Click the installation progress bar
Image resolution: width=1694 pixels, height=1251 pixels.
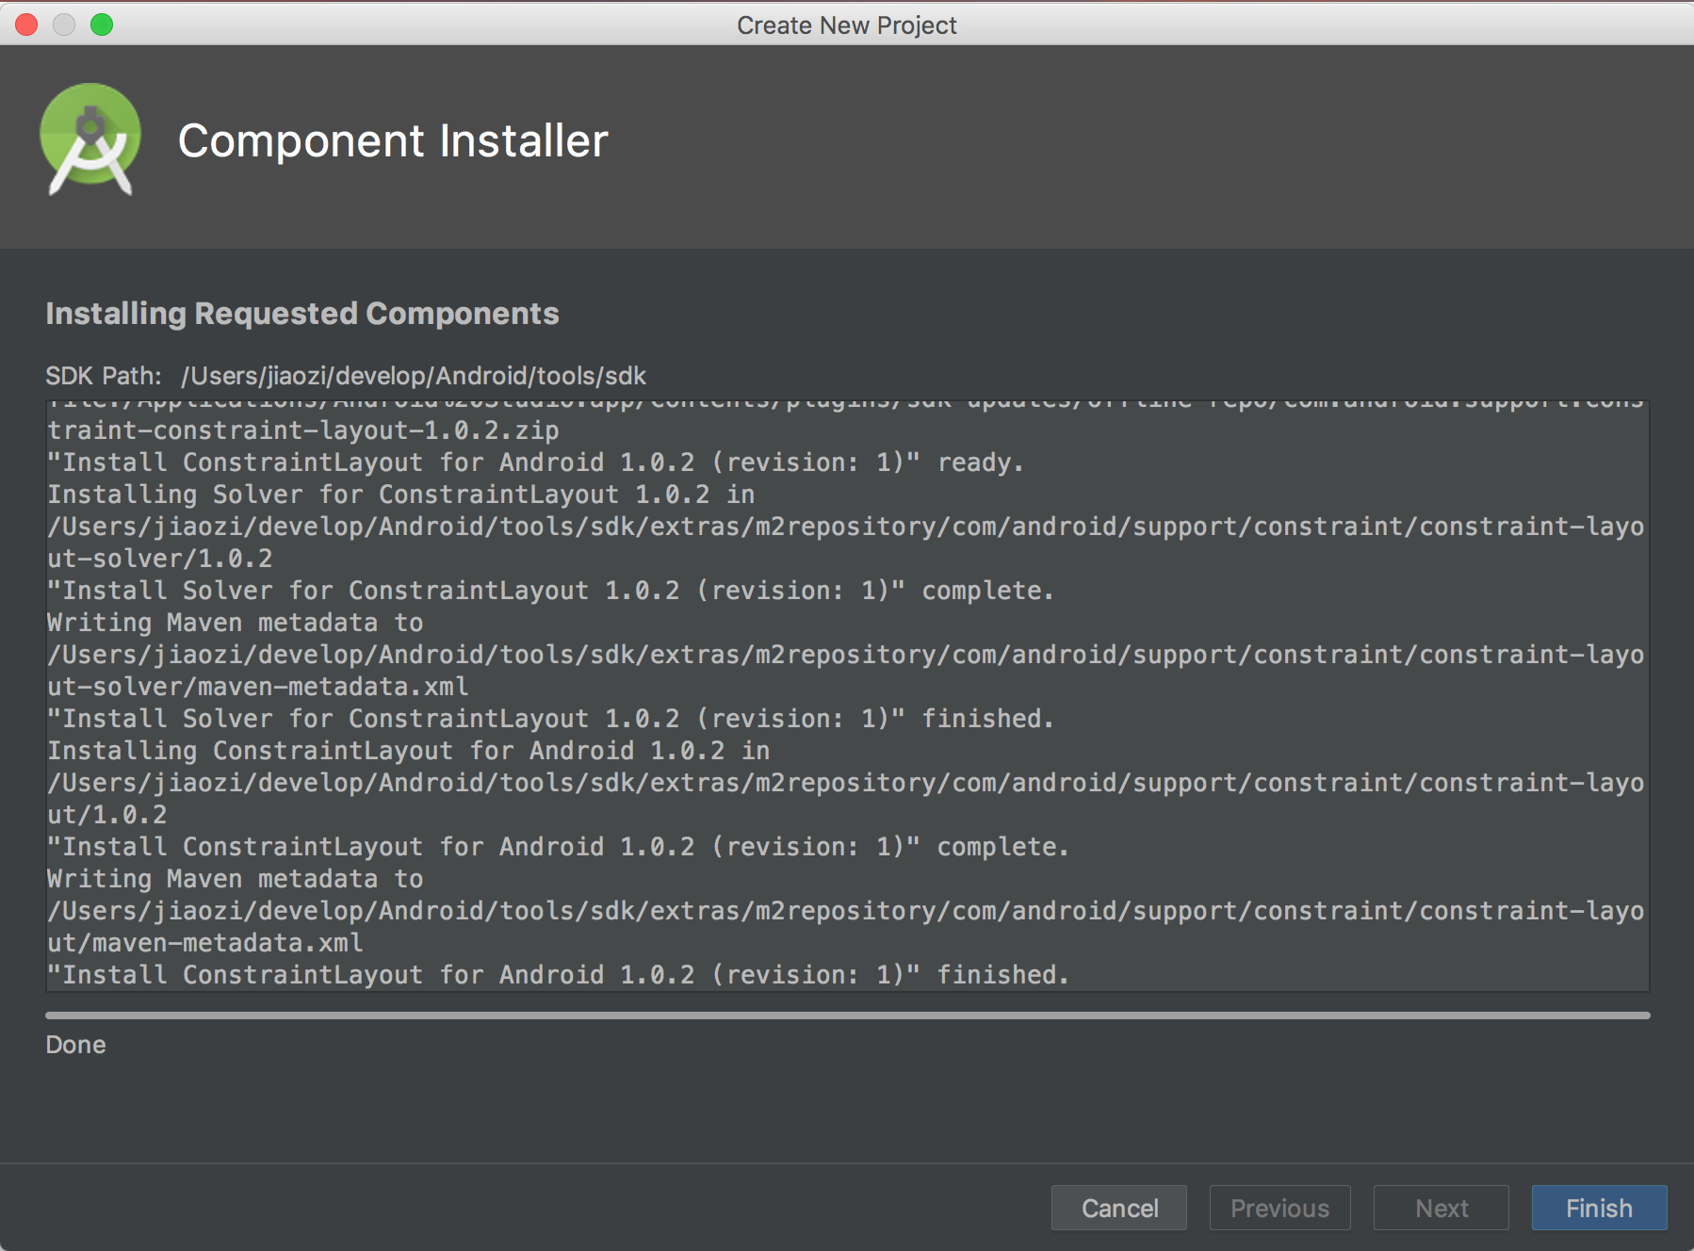[847, 1015]
